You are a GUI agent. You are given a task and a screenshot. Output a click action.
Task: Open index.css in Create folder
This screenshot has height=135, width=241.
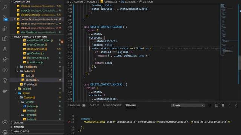[x=33, y=106]
